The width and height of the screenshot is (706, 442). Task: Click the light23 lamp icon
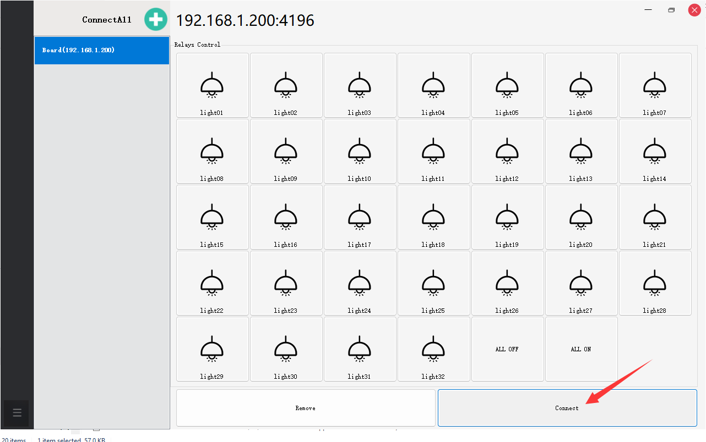(x=286, y=283)
